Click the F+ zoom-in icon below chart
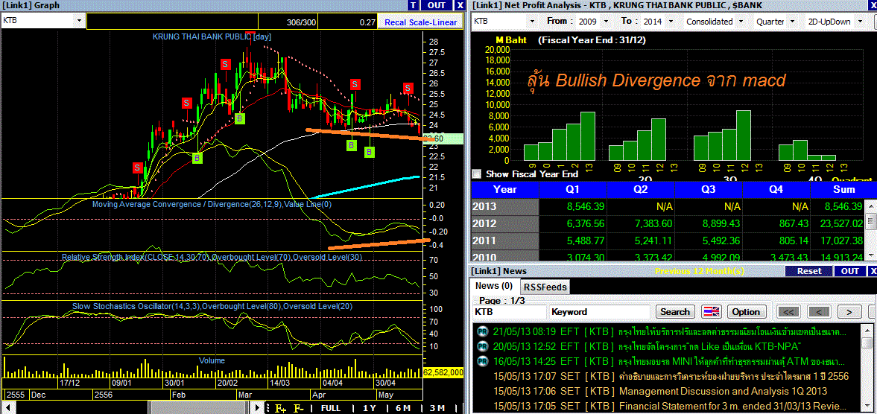This screenshot has width=877, height=414. 281,408
